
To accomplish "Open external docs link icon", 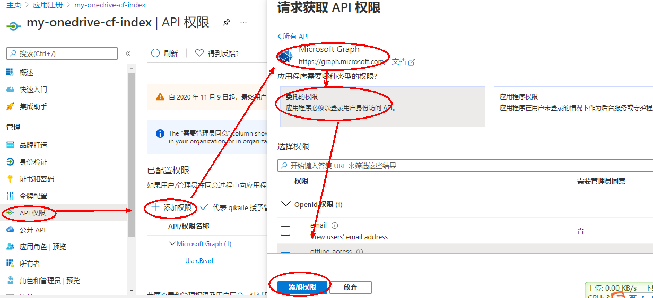I will point(412,62).
